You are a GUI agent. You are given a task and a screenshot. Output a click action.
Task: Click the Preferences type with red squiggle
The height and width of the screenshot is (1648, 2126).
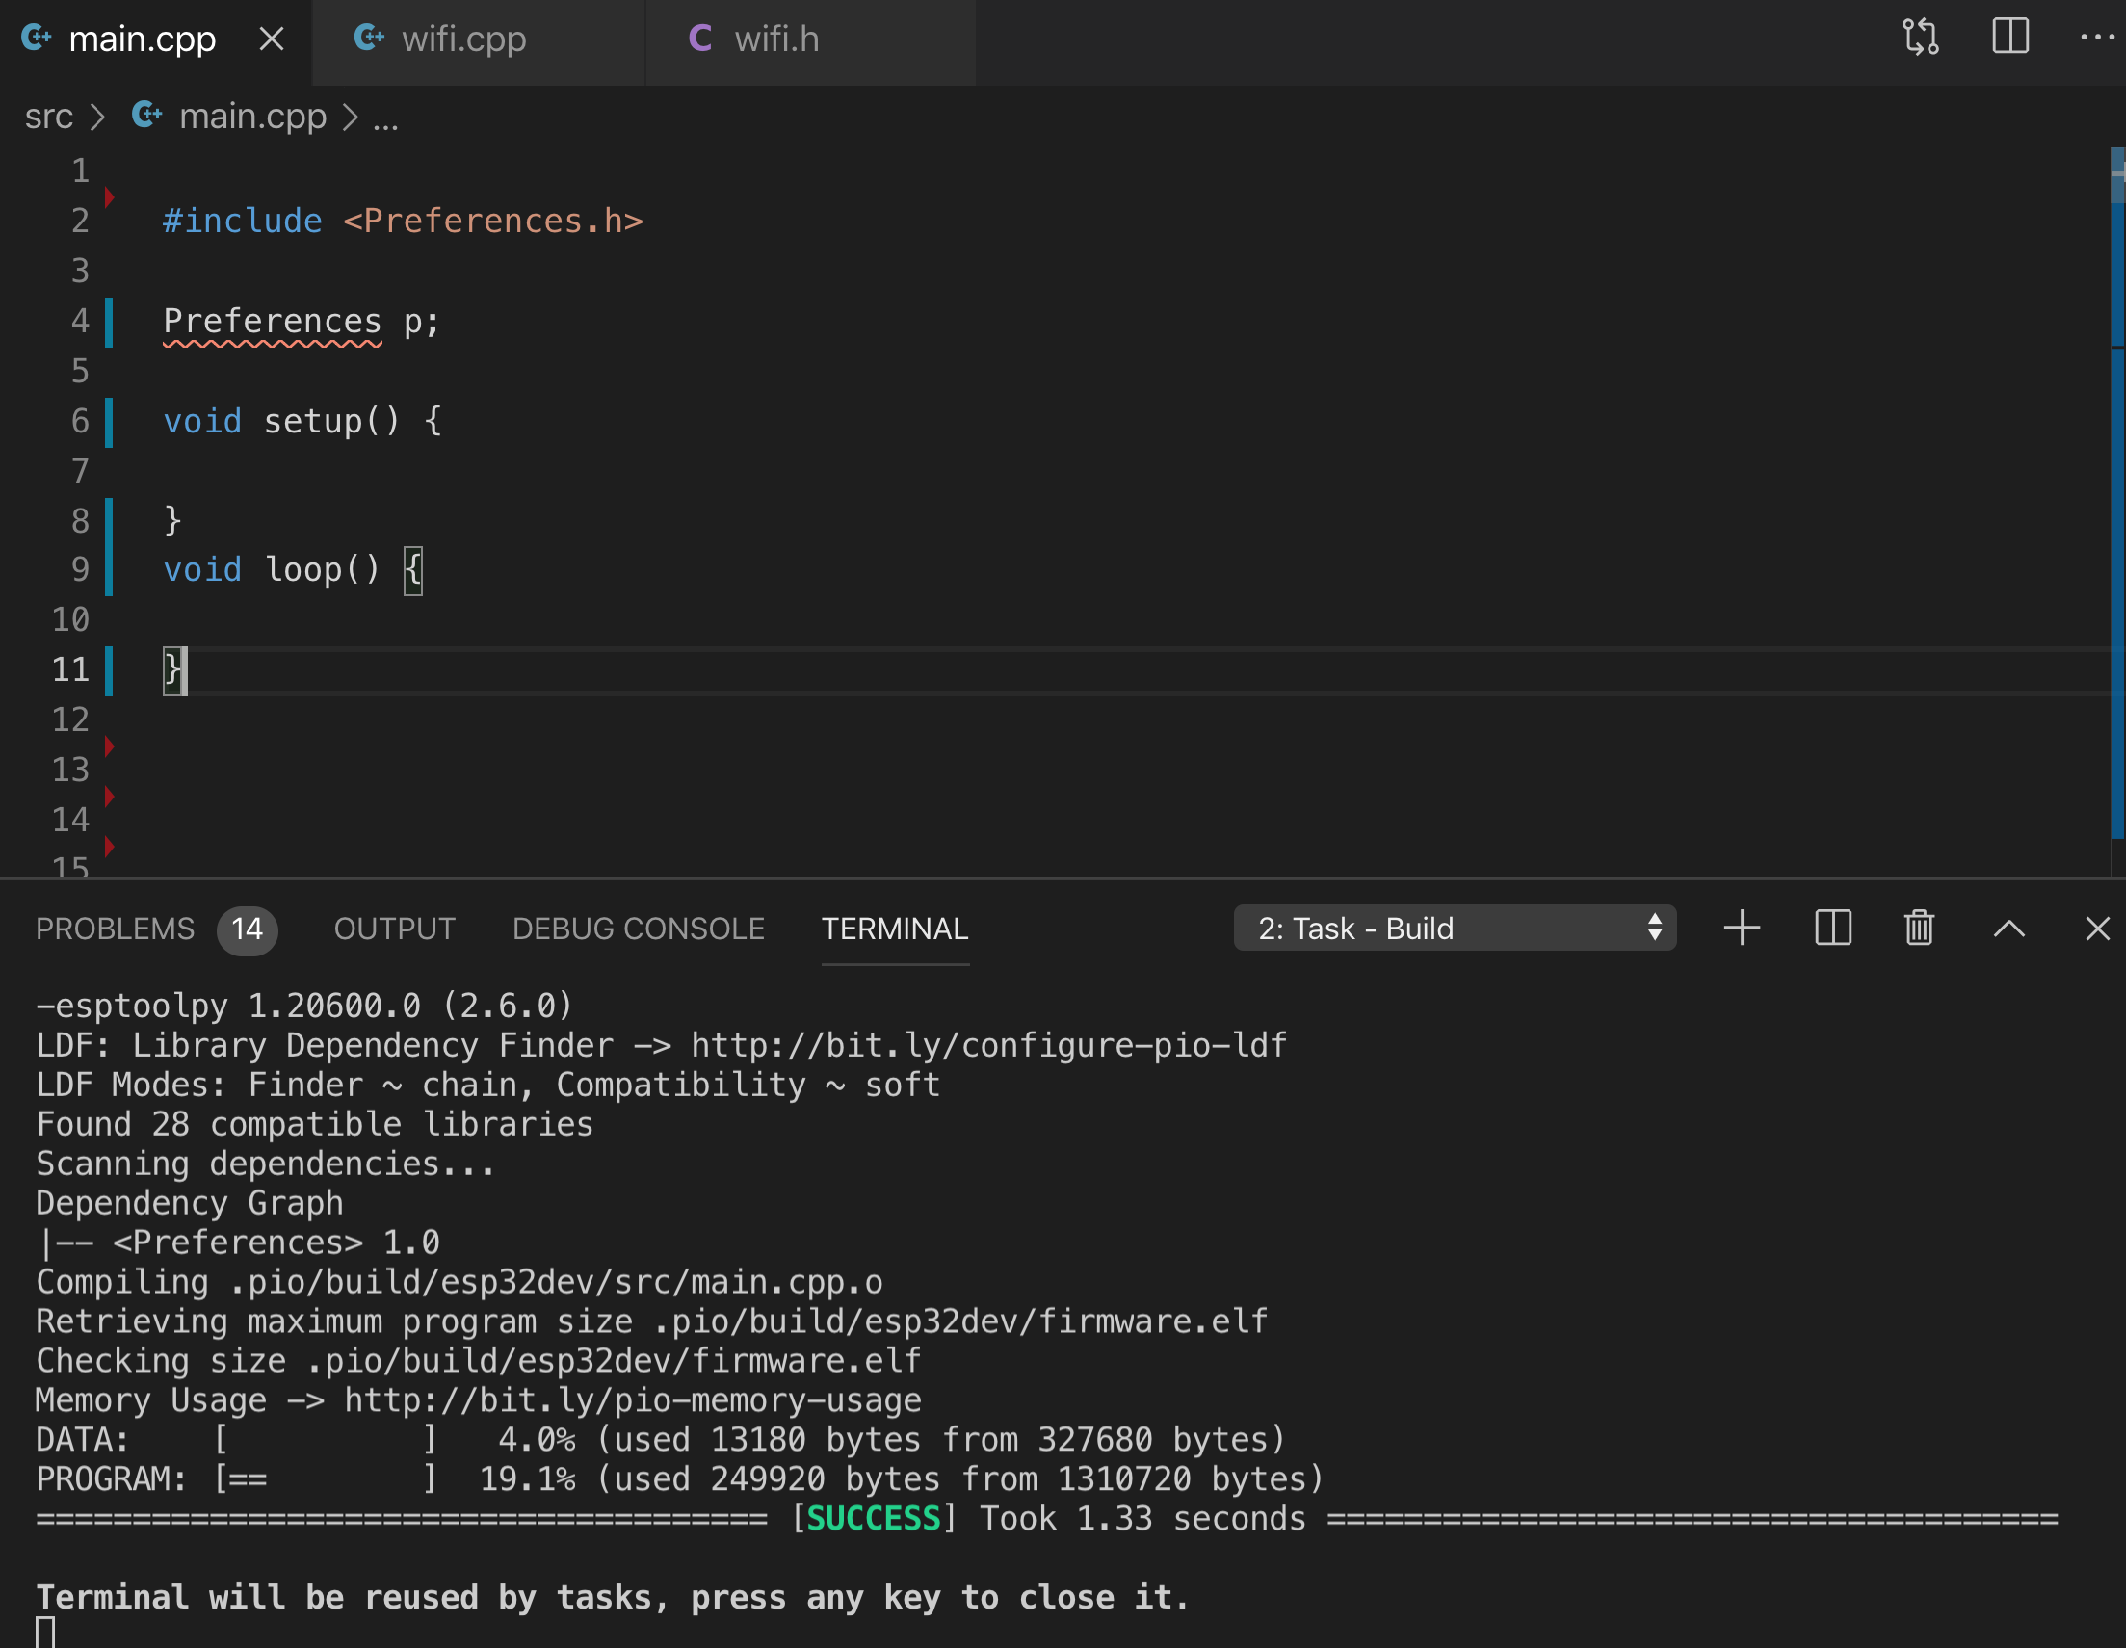pyautogui.click(x=273, y=322)
